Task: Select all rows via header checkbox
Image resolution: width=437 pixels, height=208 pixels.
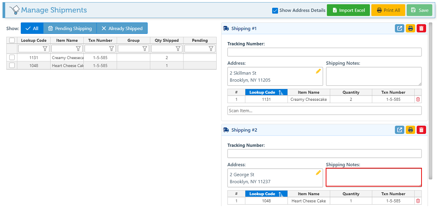Action: [x=12, y=40]
